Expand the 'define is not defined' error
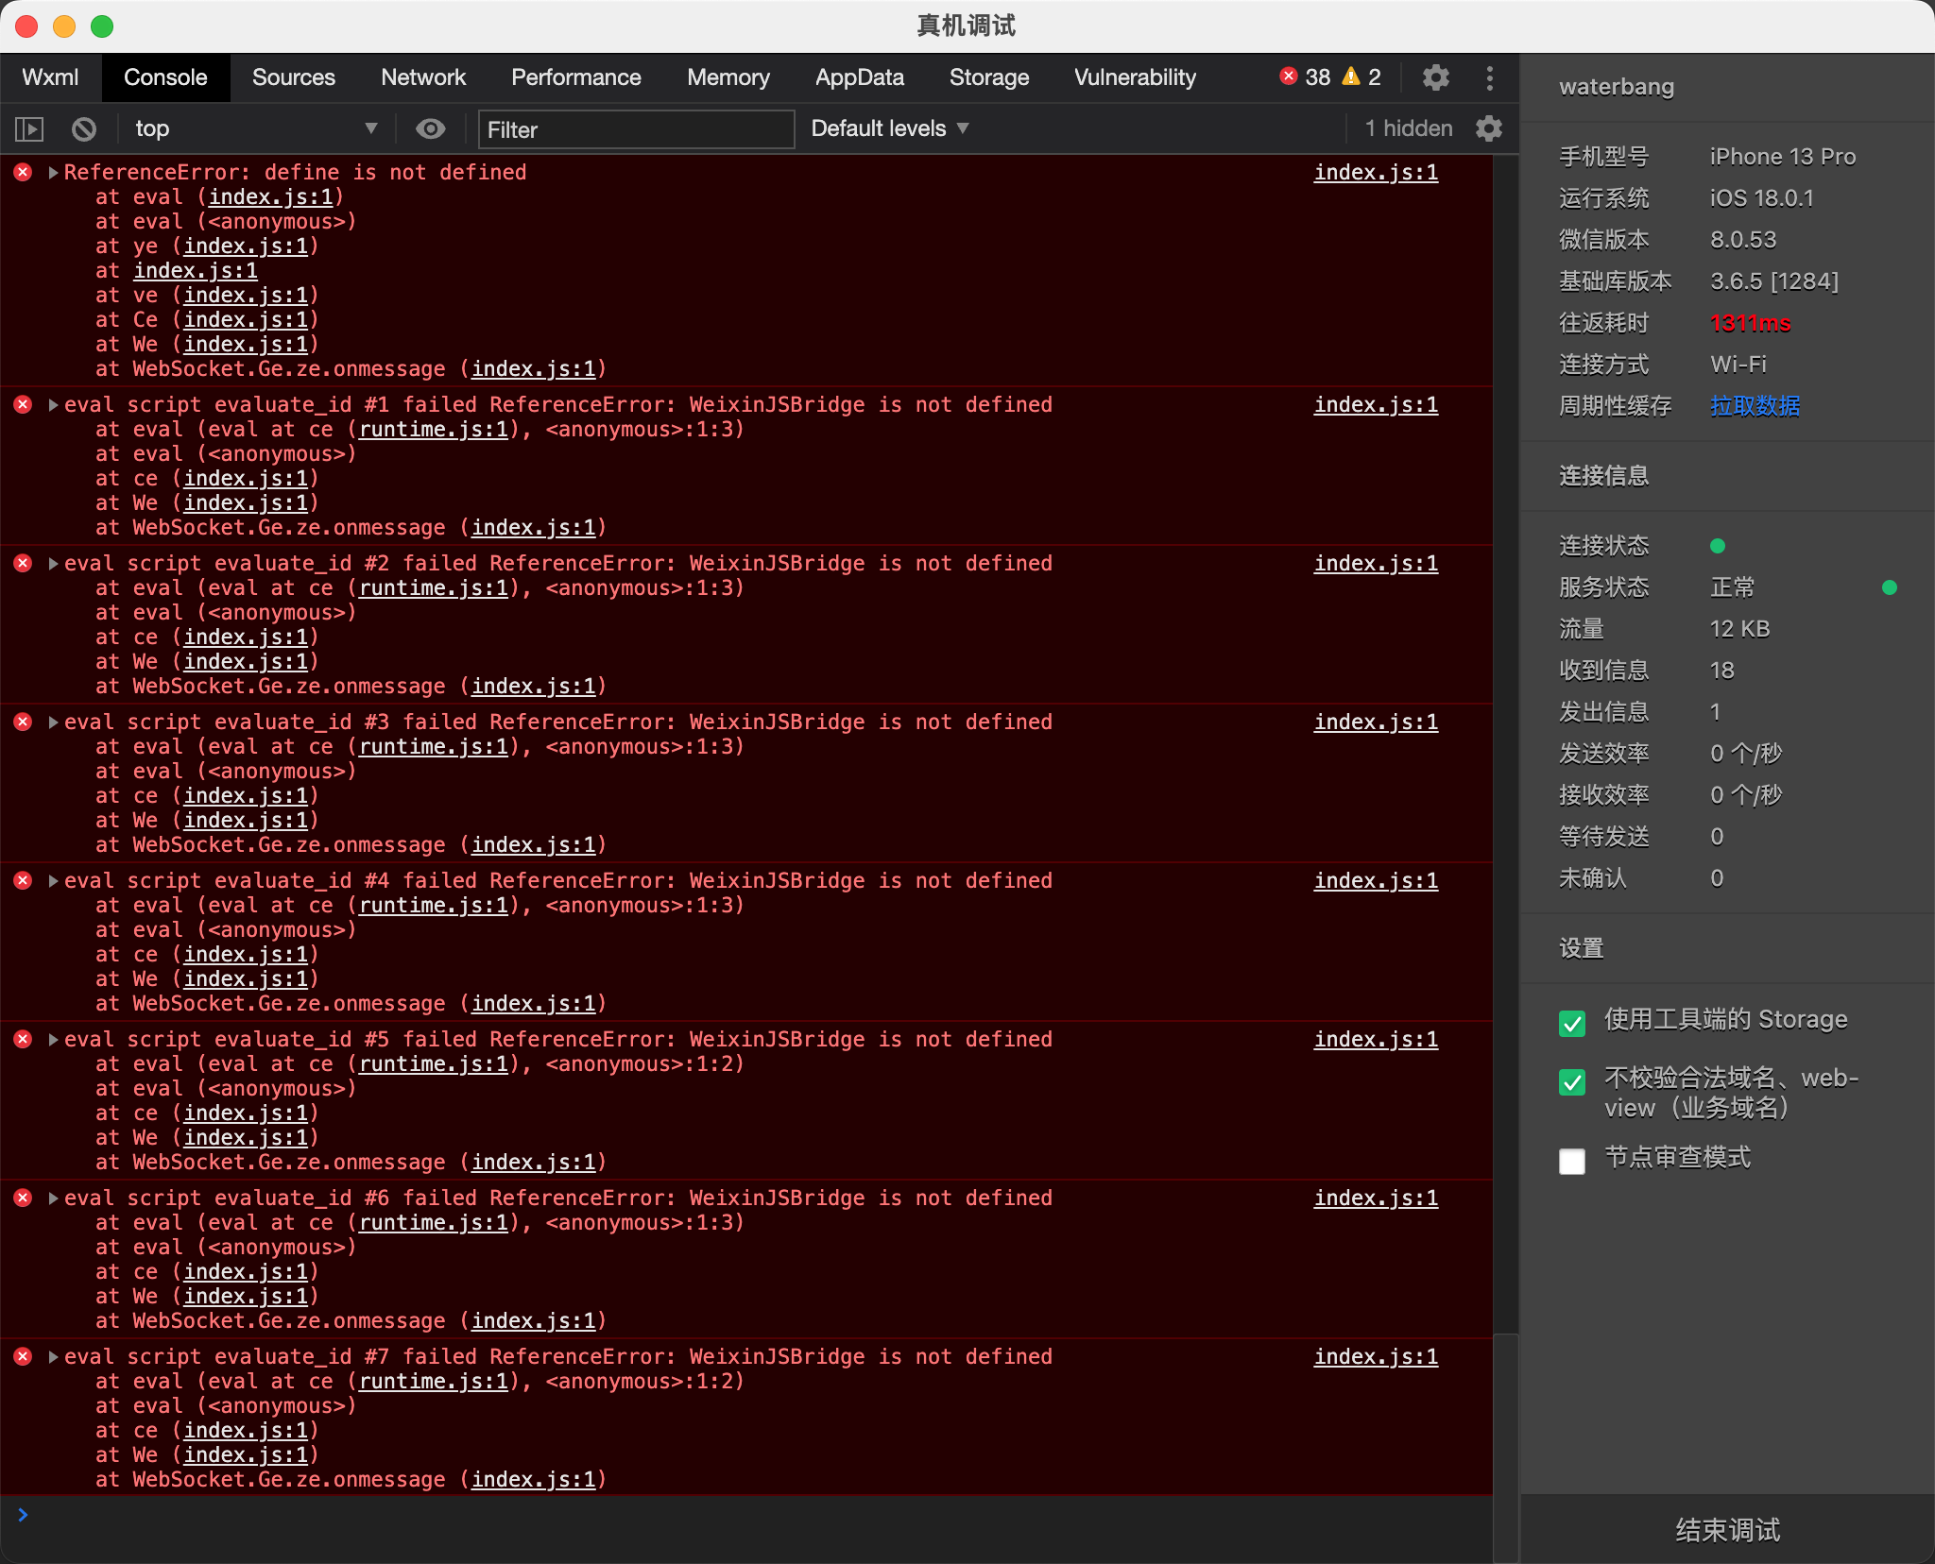1935x1564 pixels. click(x=54, y=173)
